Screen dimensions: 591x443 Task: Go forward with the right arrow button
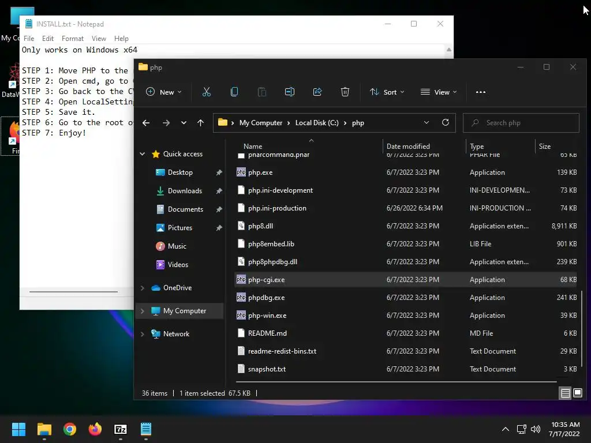(x=166, y=123)
